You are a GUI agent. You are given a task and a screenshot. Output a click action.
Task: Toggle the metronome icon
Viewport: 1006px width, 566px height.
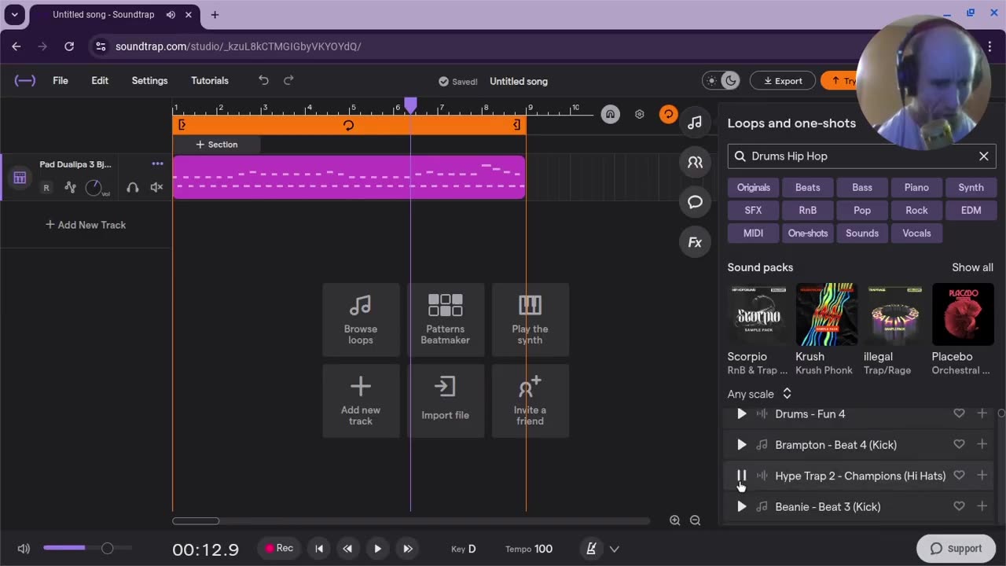(591, 549)
